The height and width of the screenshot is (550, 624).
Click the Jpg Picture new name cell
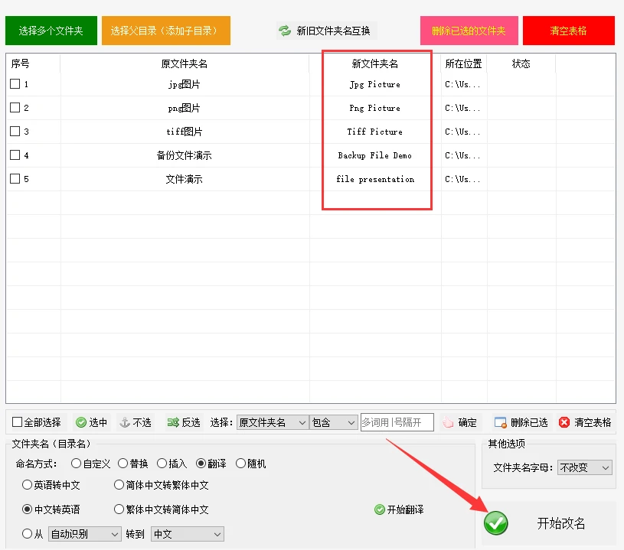click(x=375, y=84)
